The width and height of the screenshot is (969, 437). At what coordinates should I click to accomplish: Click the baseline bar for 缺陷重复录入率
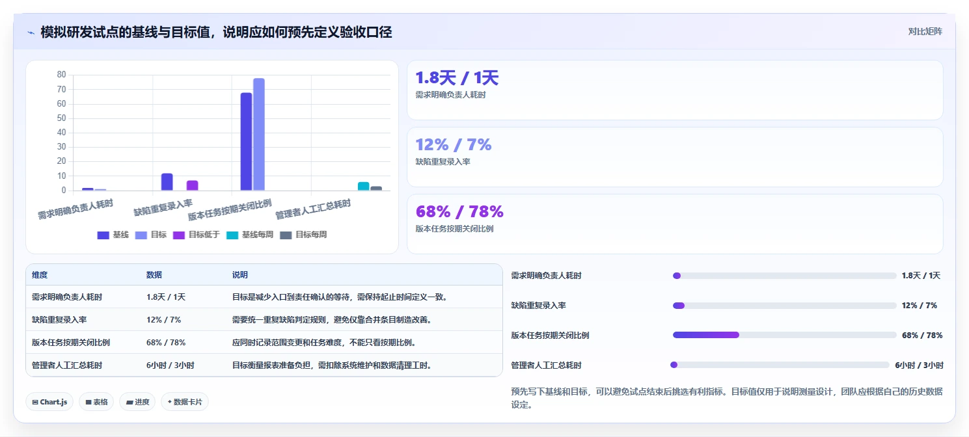pyautogui.click(x=167, y=182)
